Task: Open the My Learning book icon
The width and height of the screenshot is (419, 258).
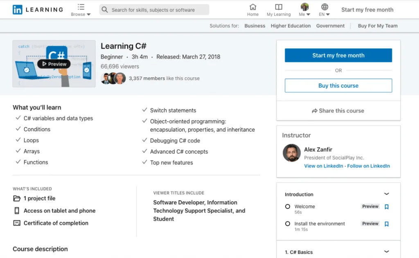Action: pyautogui.click(x=279, y=7)
